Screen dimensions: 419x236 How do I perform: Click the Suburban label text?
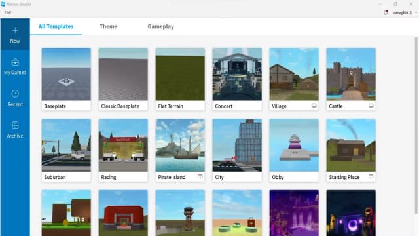(55, 177)
